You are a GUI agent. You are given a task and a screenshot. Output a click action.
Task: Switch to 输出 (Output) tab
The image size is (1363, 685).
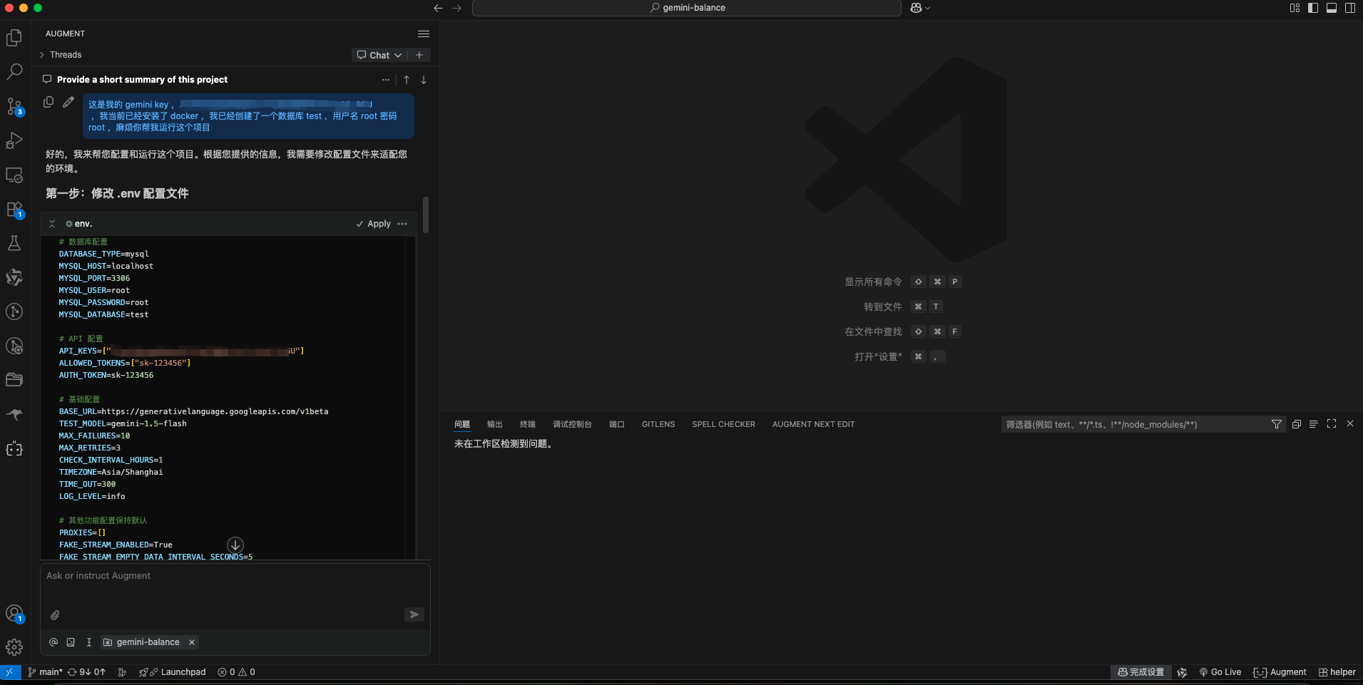[495, 424]
